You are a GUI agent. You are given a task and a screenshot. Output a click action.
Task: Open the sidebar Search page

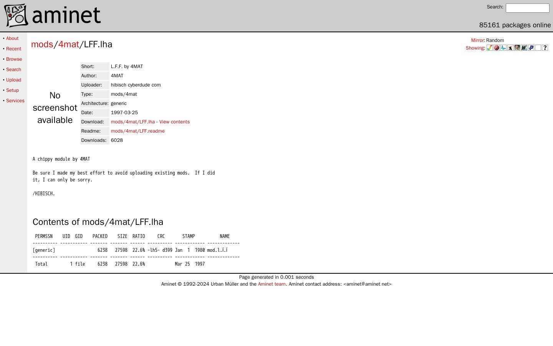(13, 70)
